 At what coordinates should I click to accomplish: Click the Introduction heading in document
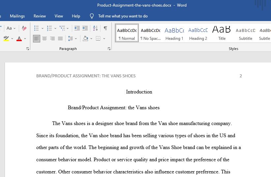pos(139,92)
